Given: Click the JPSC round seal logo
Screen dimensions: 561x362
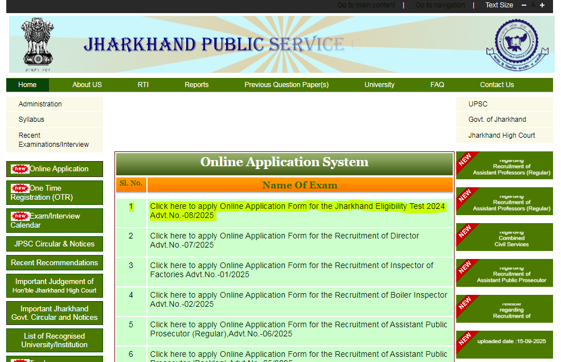Looking at the screenshot, I should (517, 44).
